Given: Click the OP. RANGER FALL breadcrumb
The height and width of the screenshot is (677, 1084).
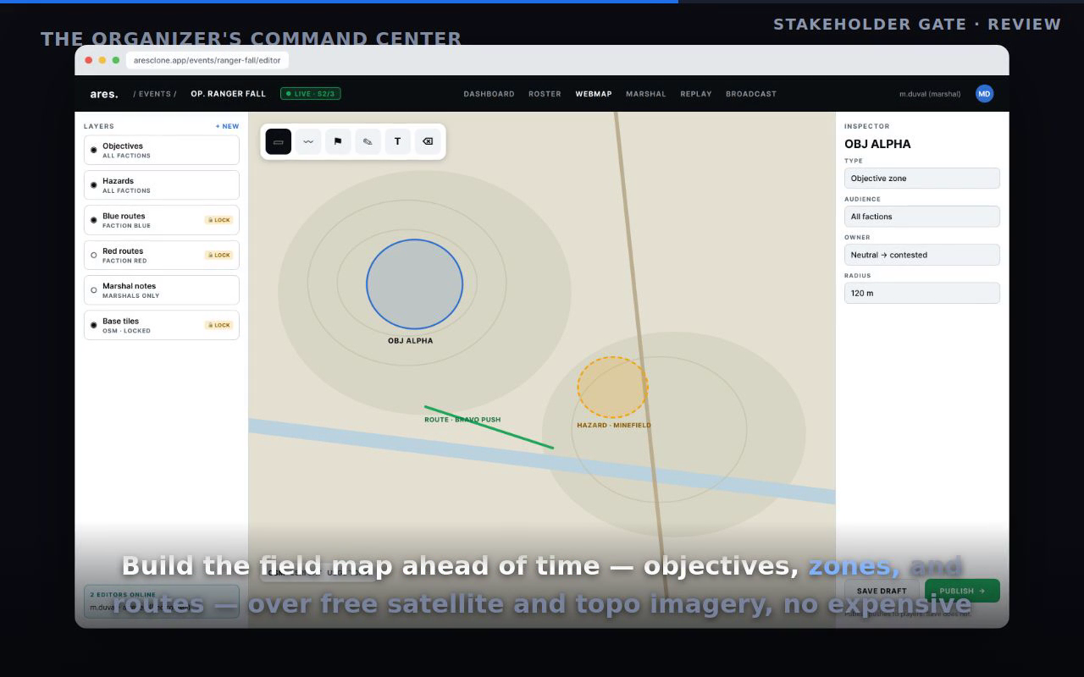Looking at the screenshot, I should [228, 94].
